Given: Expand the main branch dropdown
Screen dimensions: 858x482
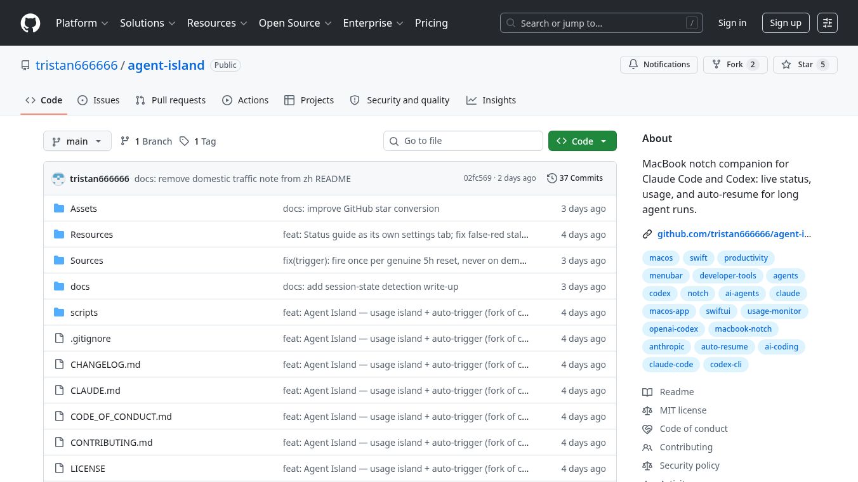Looking at the screenshot, I should click(x=77, y=141).
